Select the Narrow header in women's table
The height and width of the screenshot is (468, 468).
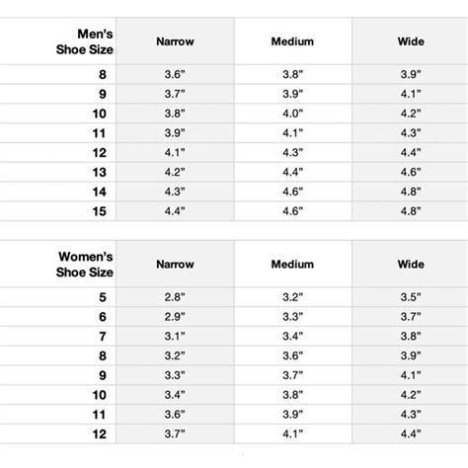coord(175,265)
